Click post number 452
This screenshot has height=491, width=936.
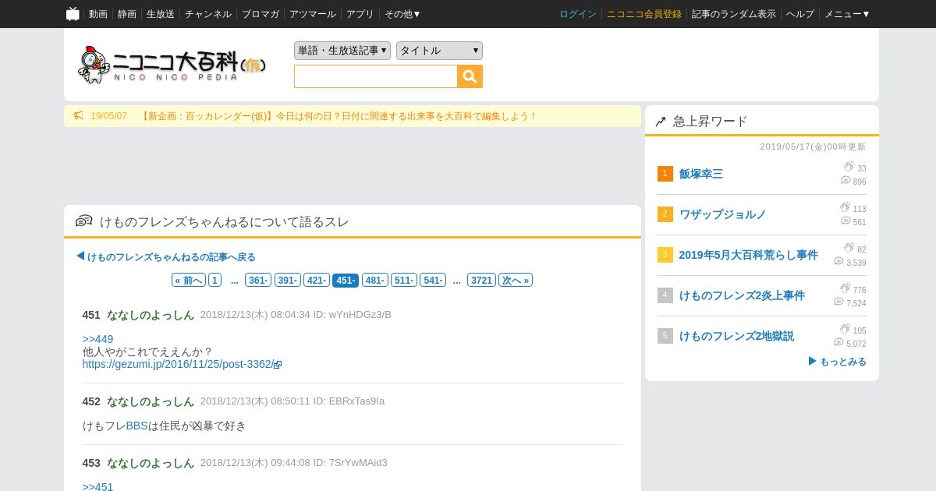click(91, 401)
